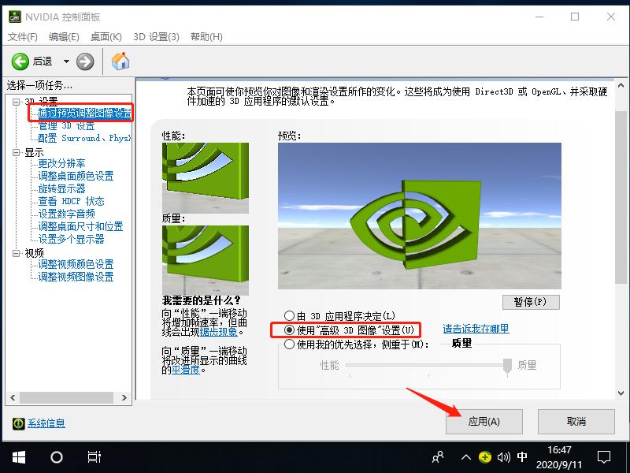Click the 质量 preview thumbnail image

(206, 260)
